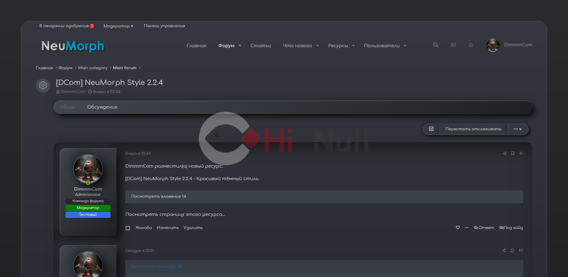Open Что нового in main navigation
The height and width of the screenshot is (277, 568).
click(297, 46)
